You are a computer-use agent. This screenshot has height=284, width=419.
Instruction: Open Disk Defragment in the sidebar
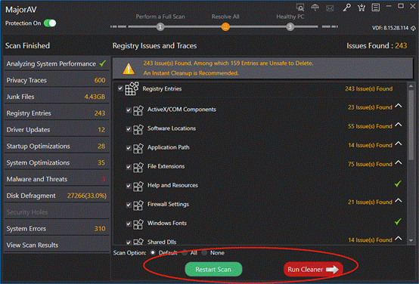point(57,196)
